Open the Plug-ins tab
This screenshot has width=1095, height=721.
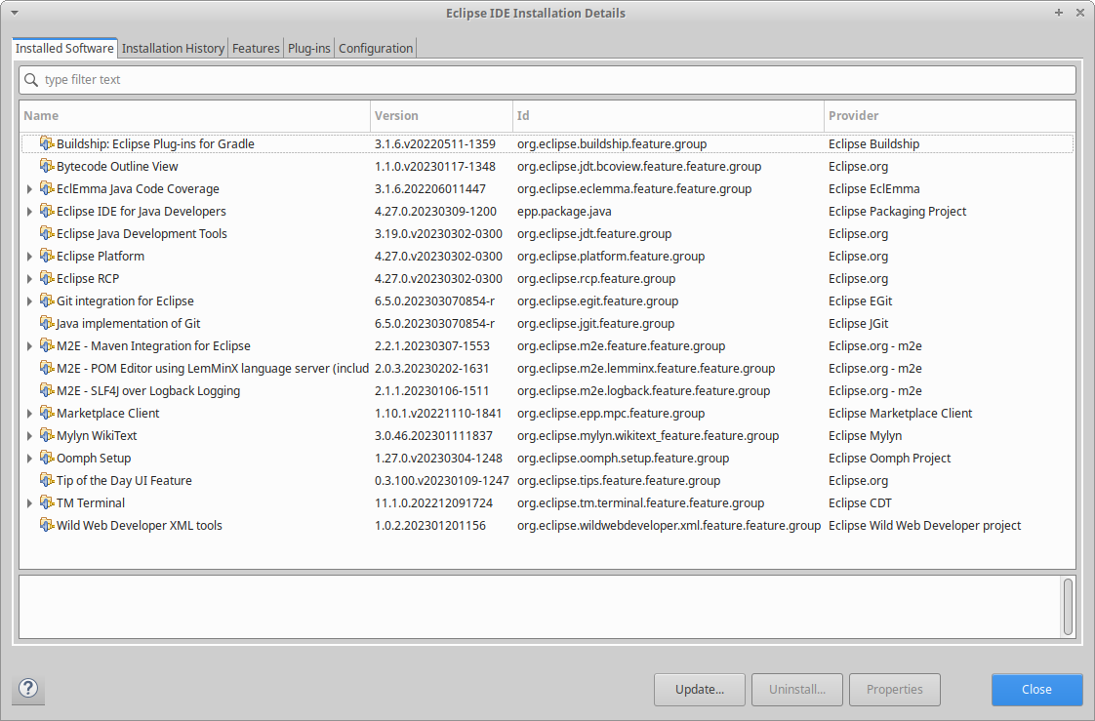pyautogui.click(x=308, y=48)
